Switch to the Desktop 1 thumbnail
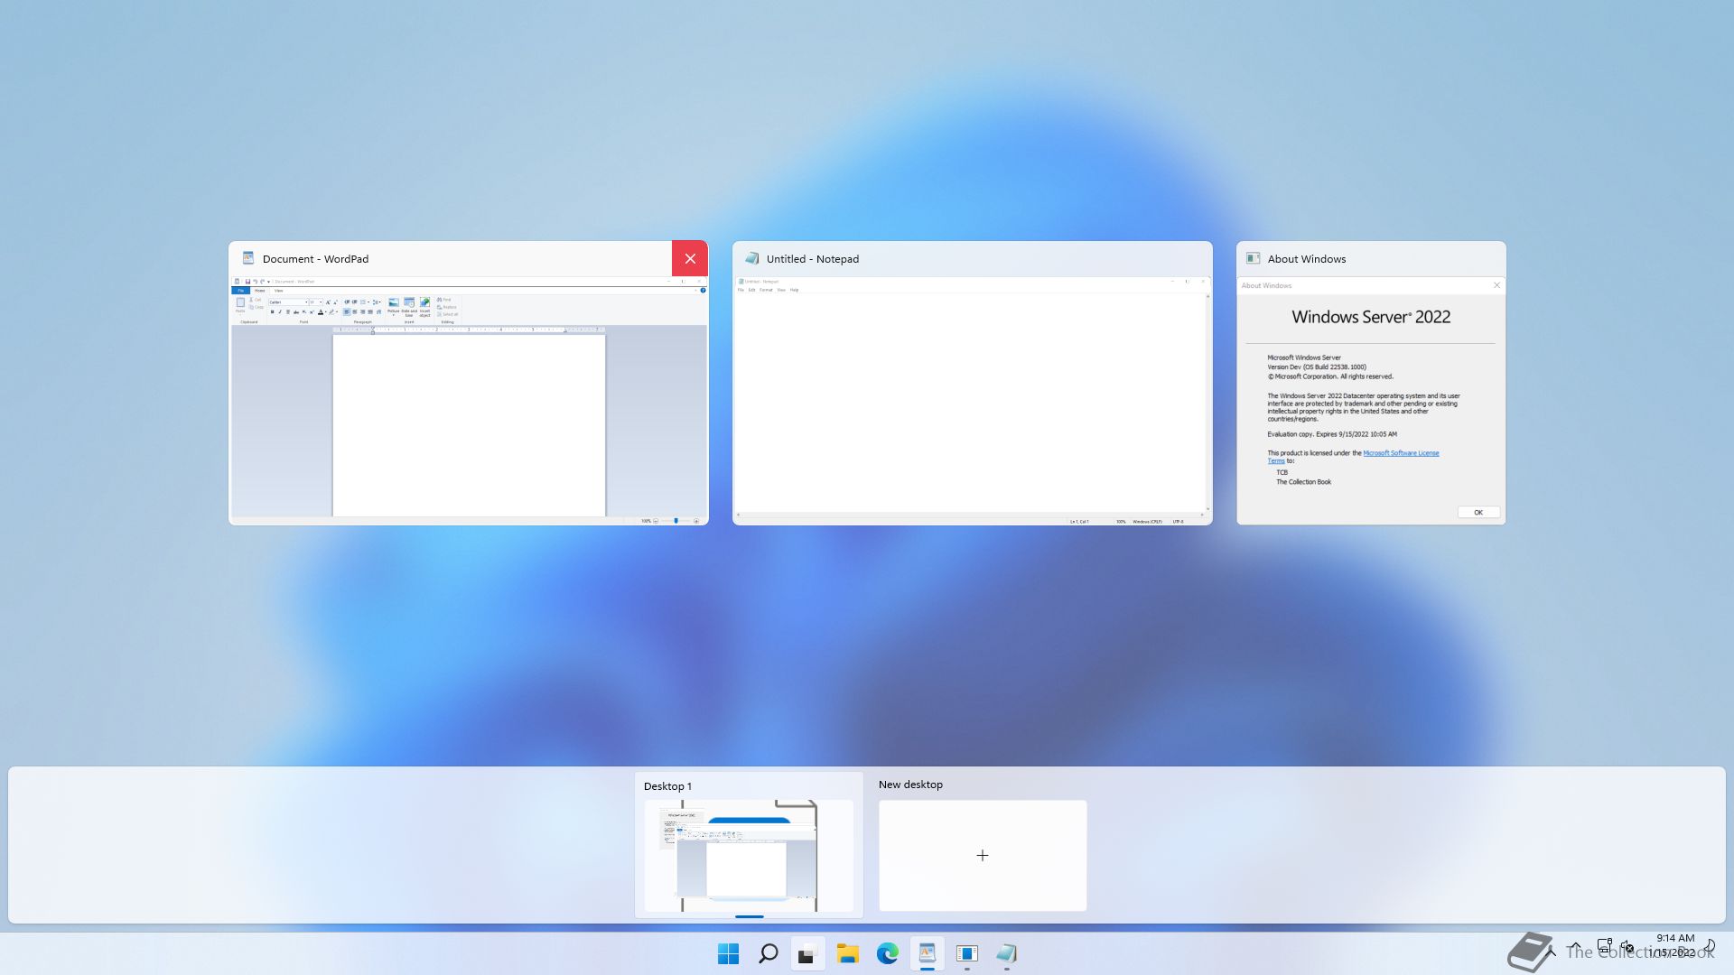1734x975 pixels. pos(749,856)
